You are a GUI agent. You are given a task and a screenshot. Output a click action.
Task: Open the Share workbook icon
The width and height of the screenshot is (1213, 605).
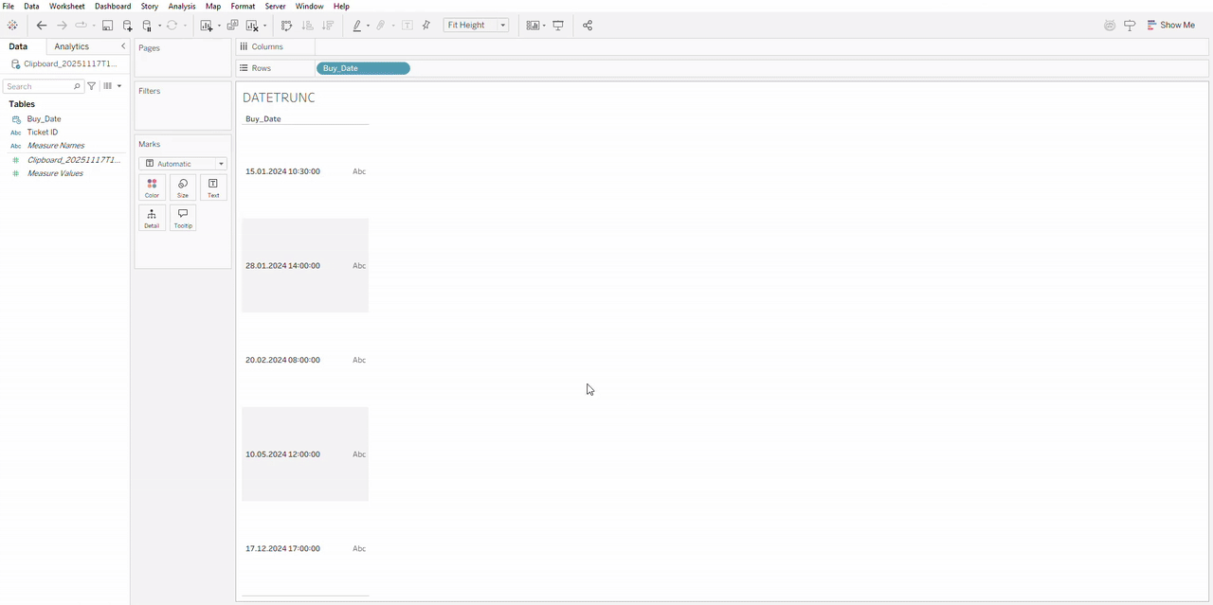pos(588,26)
